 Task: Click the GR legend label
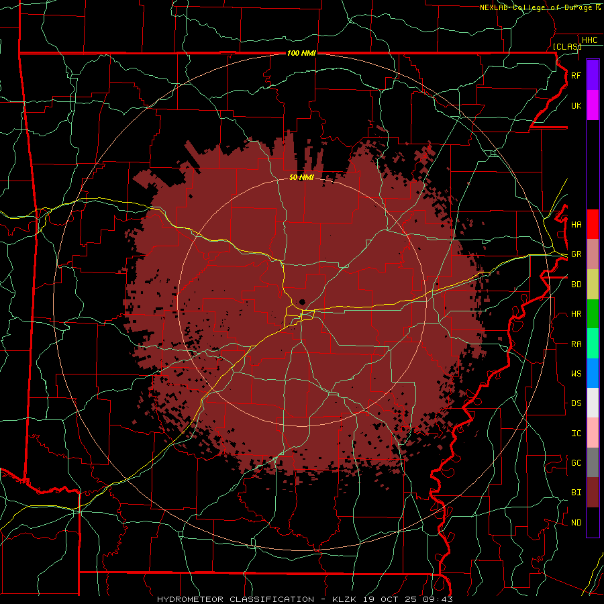(576, 254)
